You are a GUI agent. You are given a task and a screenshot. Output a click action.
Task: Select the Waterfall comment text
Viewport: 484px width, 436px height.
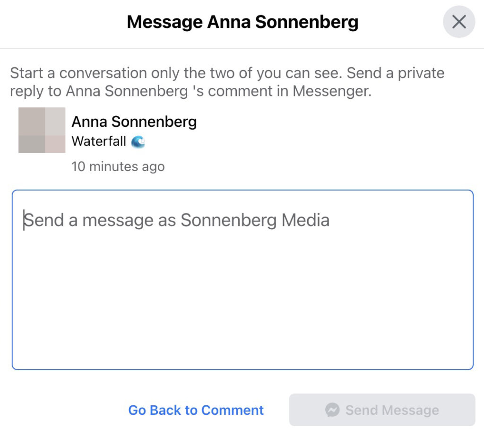99,141
